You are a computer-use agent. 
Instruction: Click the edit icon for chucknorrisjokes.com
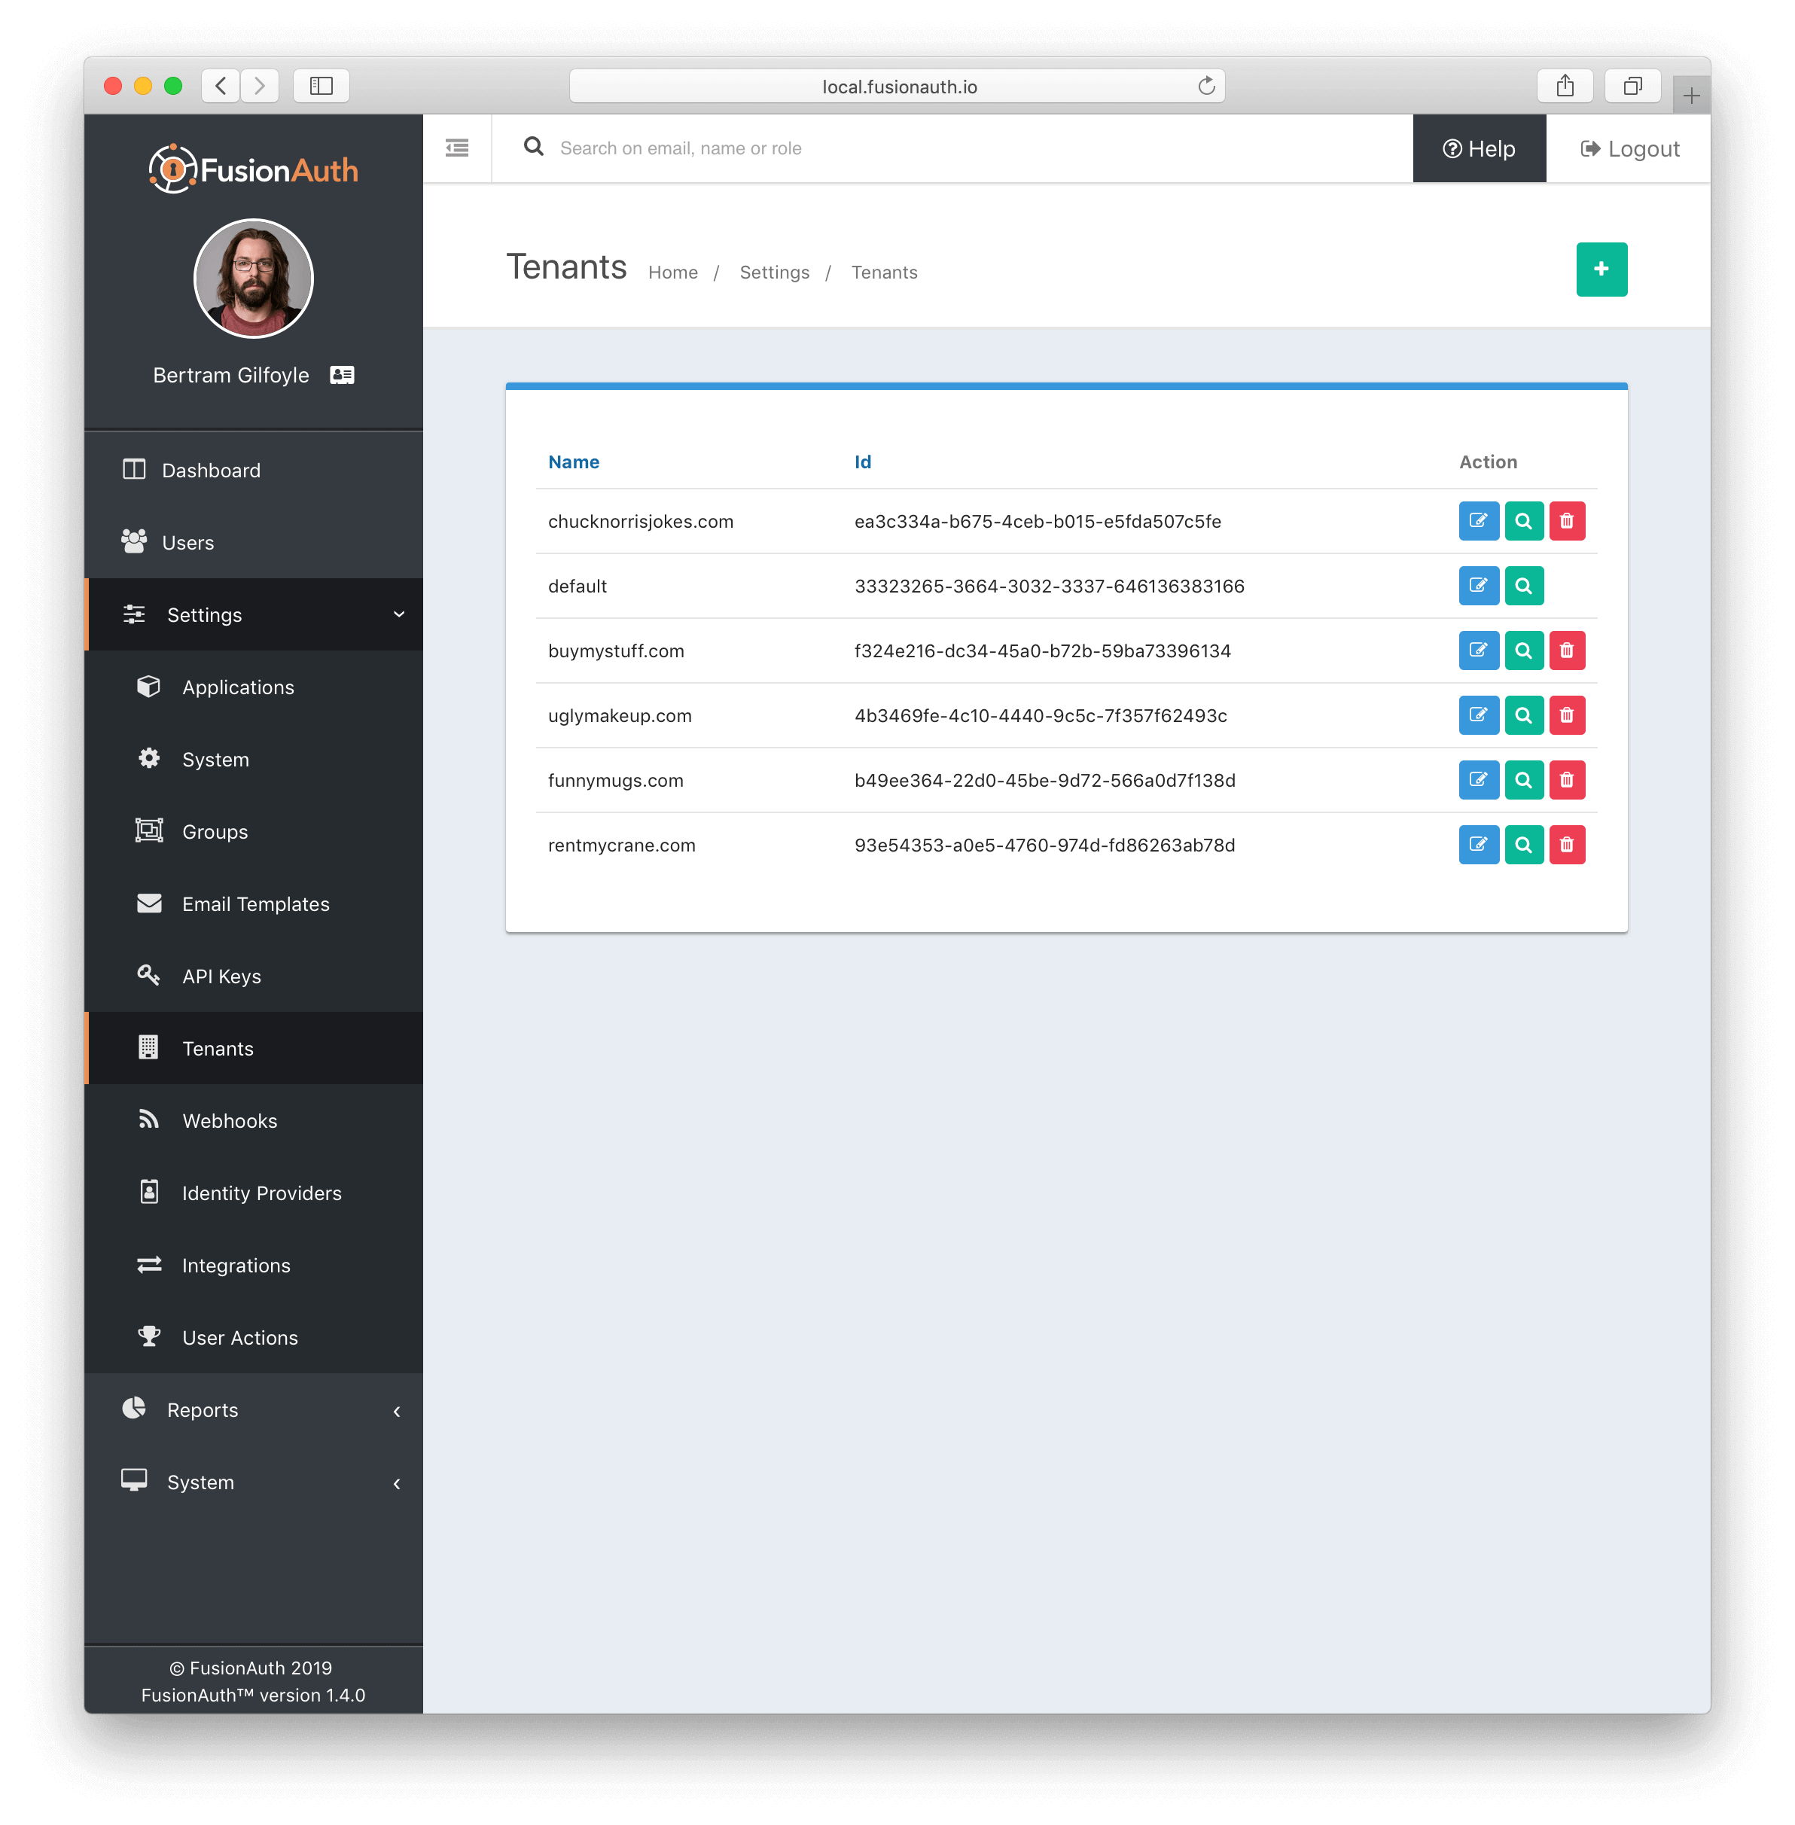coord(1476,521)
